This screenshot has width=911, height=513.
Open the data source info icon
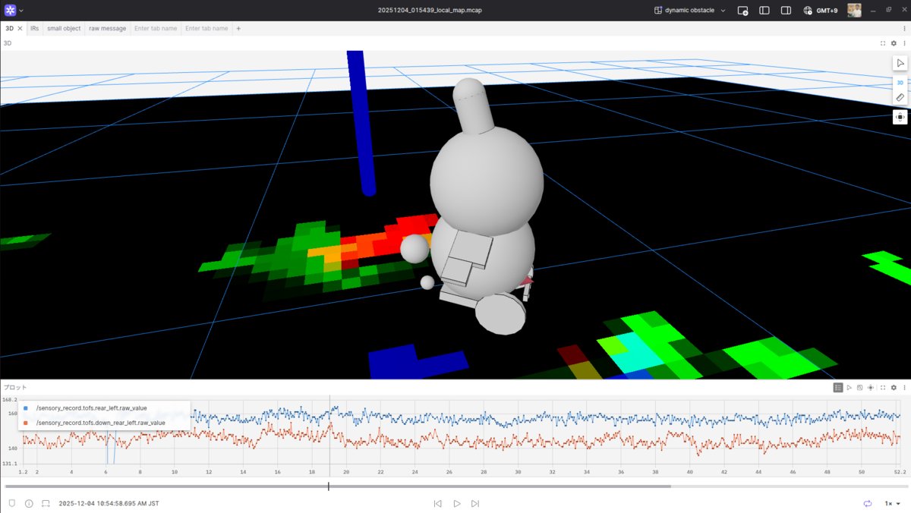pyautogui.click(x=29, y=503)
